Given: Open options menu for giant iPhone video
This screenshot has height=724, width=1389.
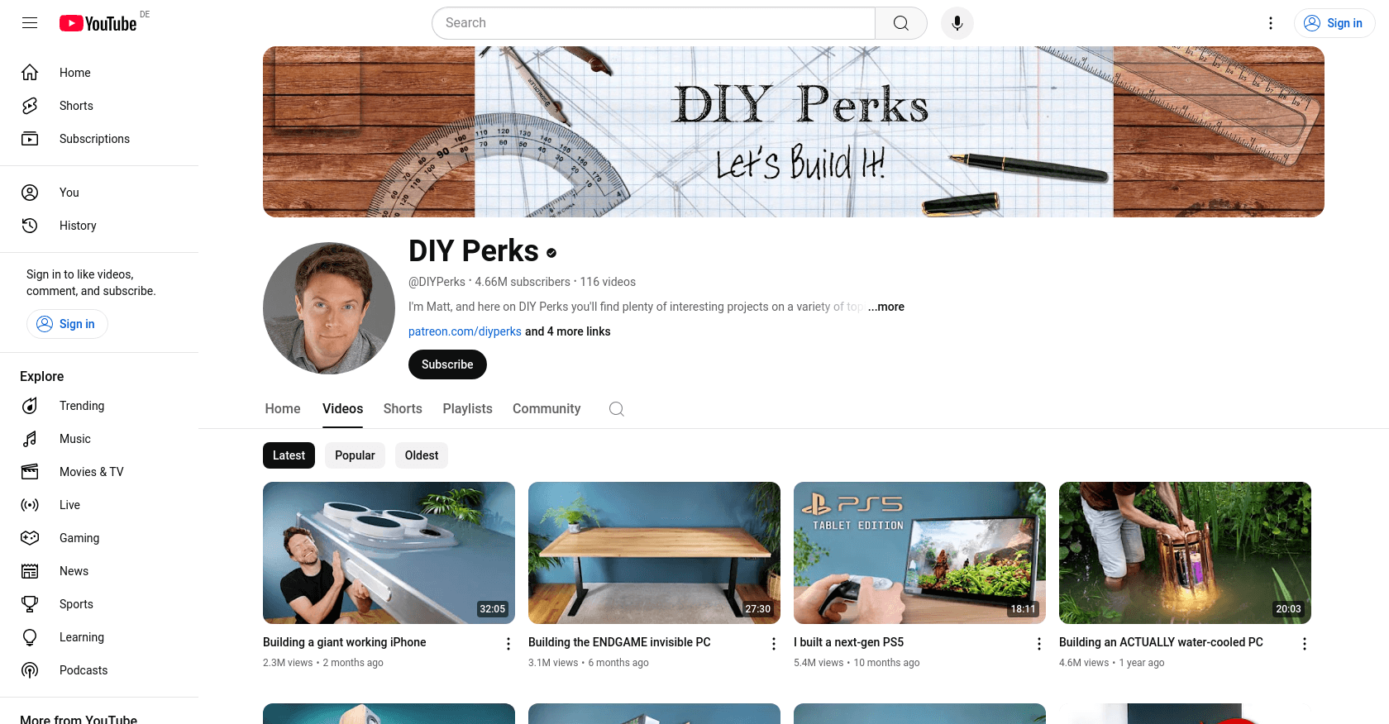Looking at the screenshot, I should pyautogui.click(x=508, y=644).
